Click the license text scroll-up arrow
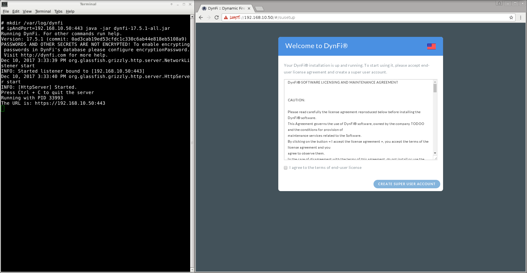This screenshot has height=273, width=527. click(435, 82)
